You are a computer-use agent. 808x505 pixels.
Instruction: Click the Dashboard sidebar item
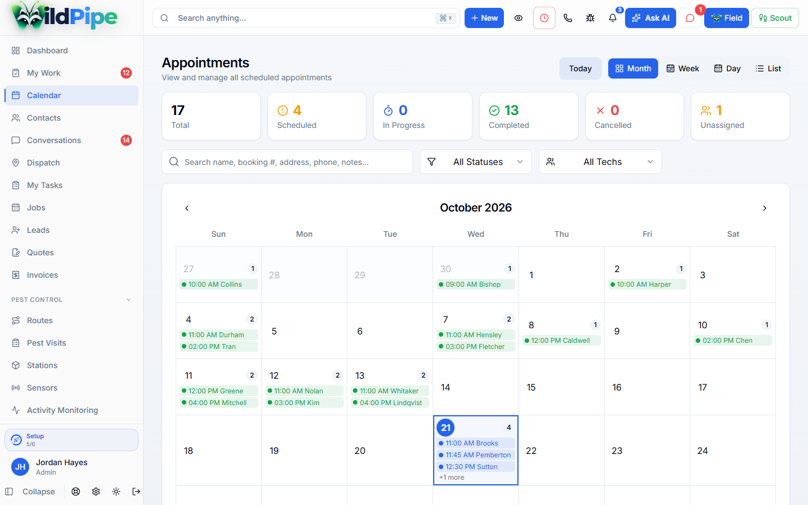[71, 50]
